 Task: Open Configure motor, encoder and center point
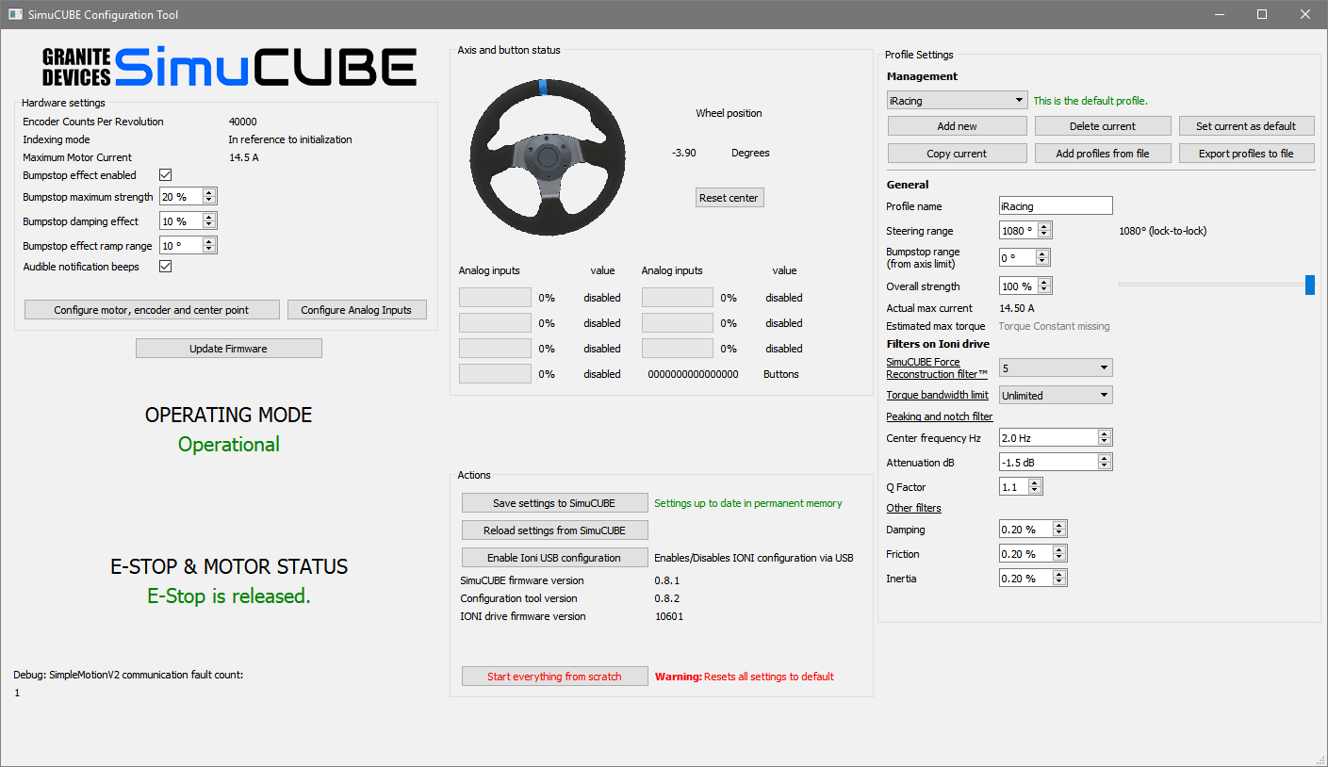152,310
